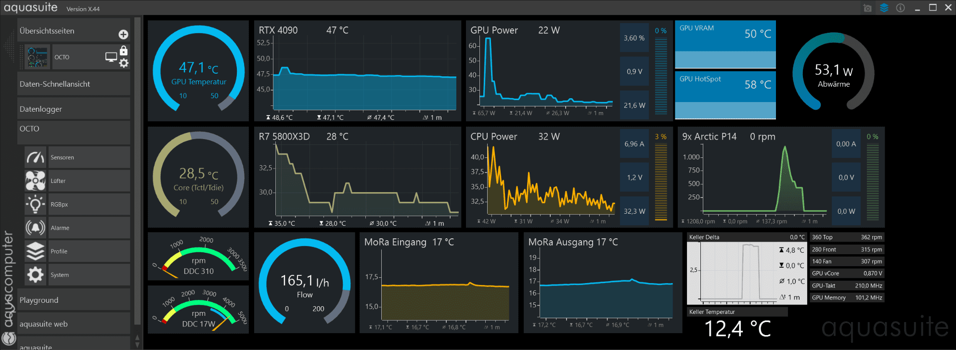The height and width of the screenshot is (350, 956).
Task: Open OCTO page settings gear
Action: coord(124,63)
